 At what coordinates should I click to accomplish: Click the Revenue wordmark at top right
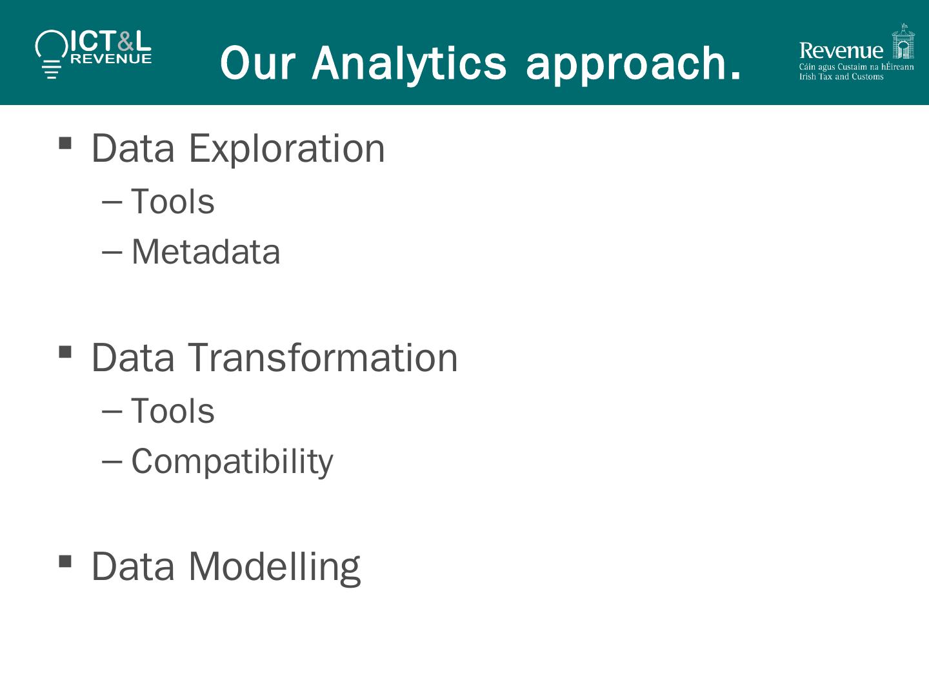pyautogui.click(x=841, y=50)
